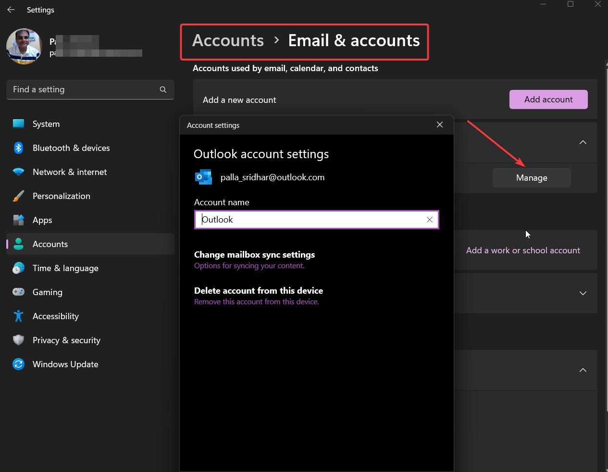The image size is (608, 472).
Task: Open Apps settings in sidebar
Action: pos(90,220)
